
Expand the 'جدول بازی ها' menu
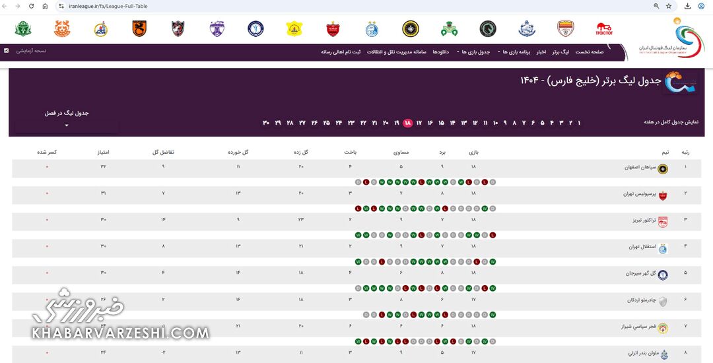tap(474, 51)
